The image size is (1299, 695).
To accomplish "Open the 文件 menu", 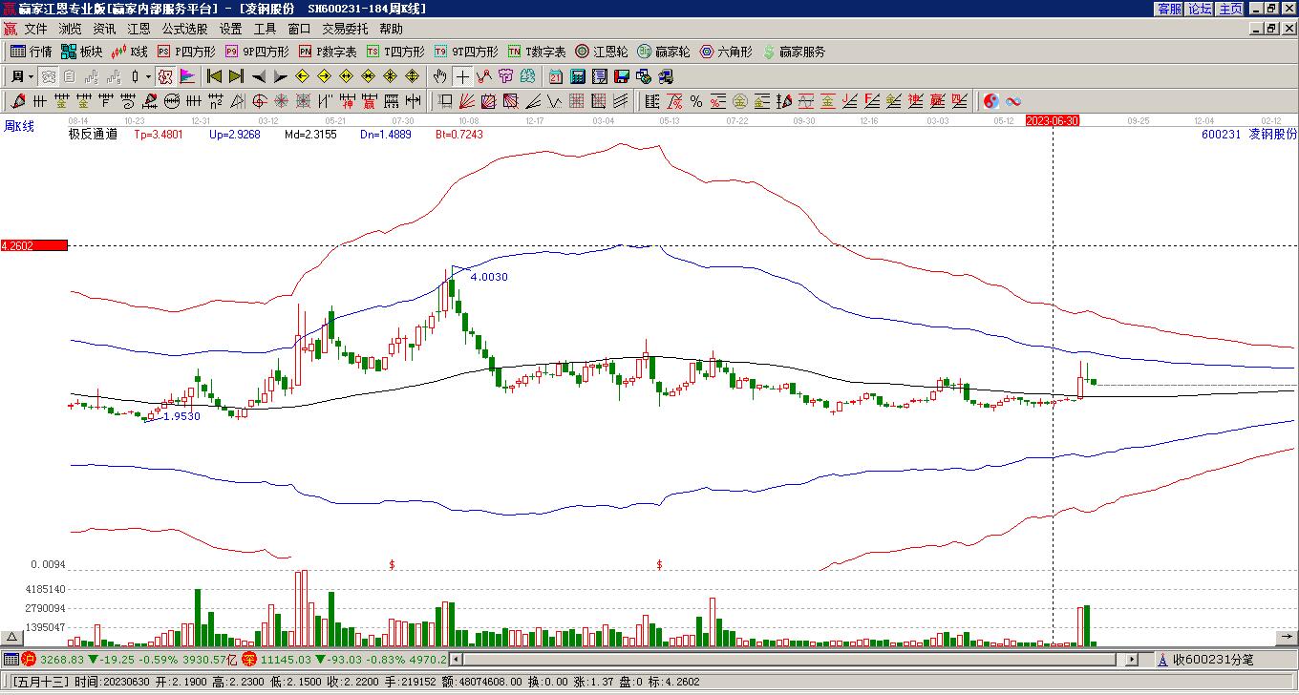I will pyautogui.click(x=35, y=30).
